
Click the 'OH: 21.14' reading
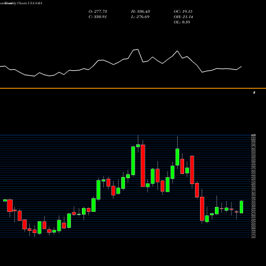click(184, 17)
